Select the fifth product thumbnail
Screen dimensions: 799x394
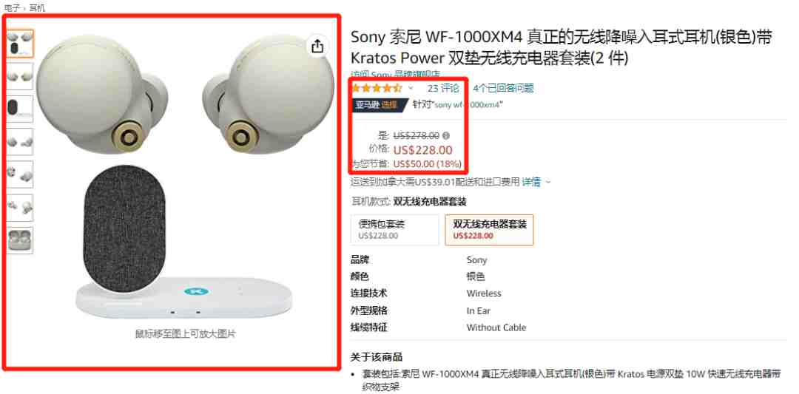coord(20,174)
